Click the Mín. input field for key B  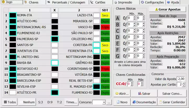coord(130,24)
